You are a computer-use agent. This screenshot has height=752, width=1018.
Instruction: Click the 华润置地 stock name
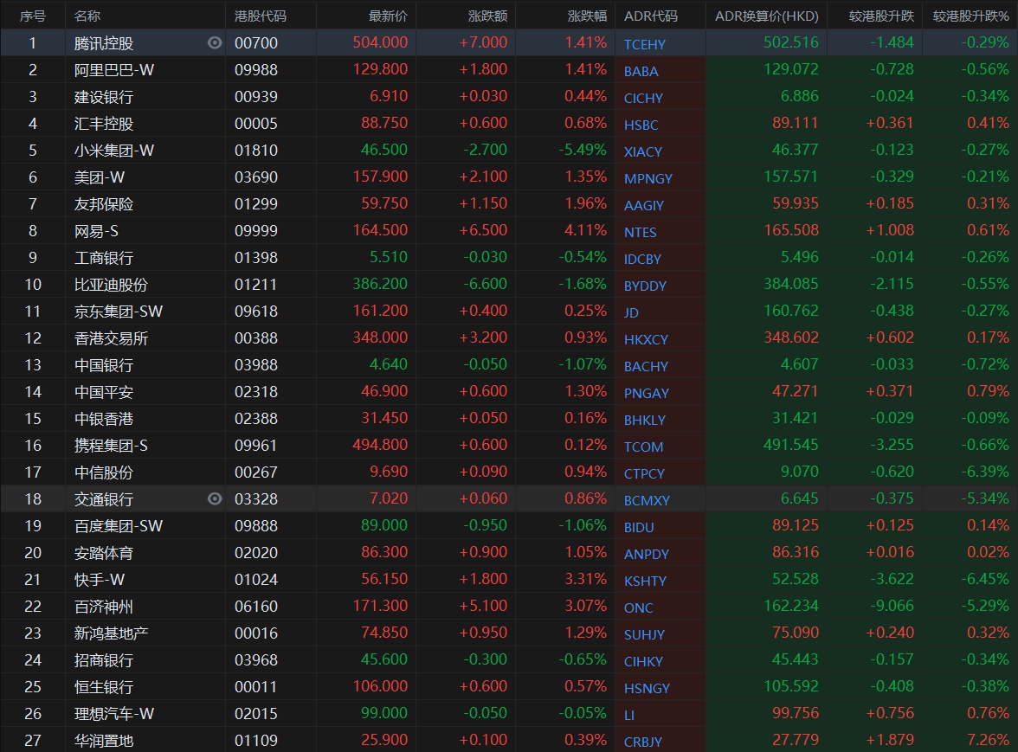coord(104,741)
